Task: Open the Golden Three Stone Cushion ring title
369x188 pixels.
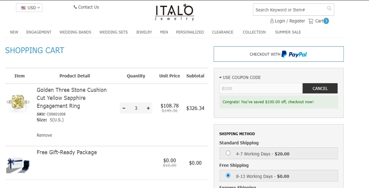Action: click(72, 98)
